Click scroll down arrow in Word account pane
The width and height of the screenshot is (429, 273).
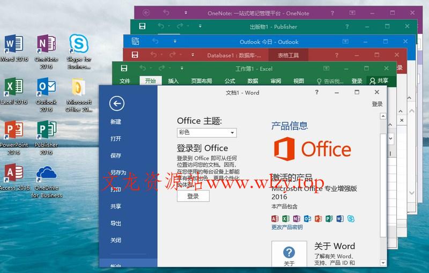tap(383, 263)
